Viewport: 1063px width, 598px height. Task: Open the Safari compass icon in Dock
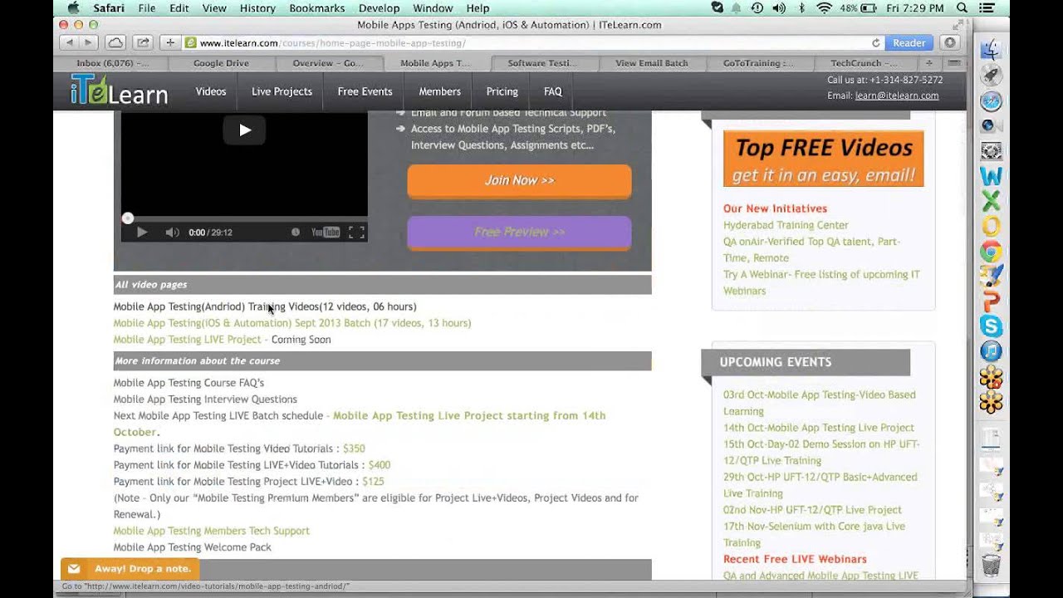click(x=991, y=101)
